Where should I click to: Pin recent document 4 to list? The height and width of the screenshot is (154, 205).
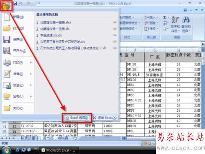115,41
